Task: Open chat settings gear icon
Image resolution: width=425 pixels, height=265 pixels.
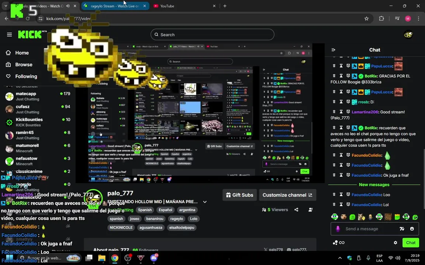Action: pyautogui.click(x=395, y=243)
